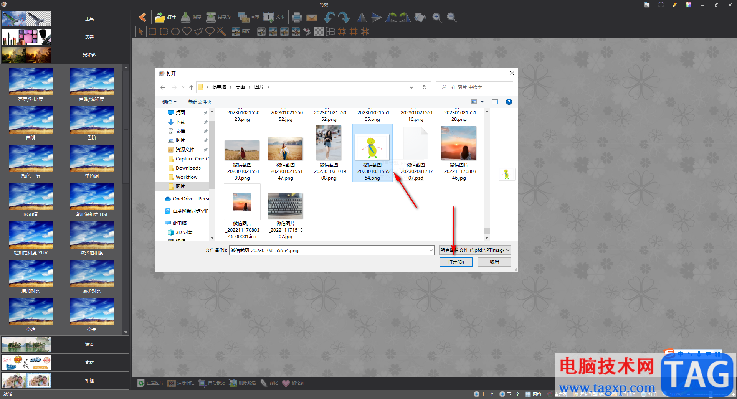Viewport: 737px width, 399px height.
Task: Click the 原图 original image button
Action: [x=241, y=31]
